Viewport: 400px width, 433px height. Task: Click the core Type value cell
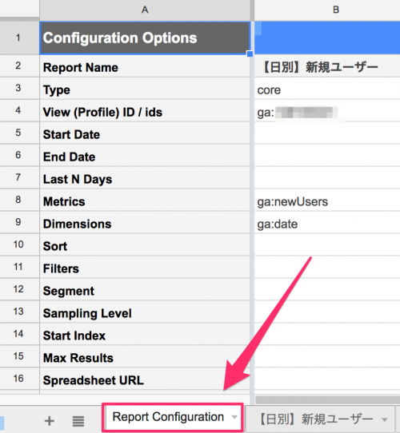(x=327, y=90)
